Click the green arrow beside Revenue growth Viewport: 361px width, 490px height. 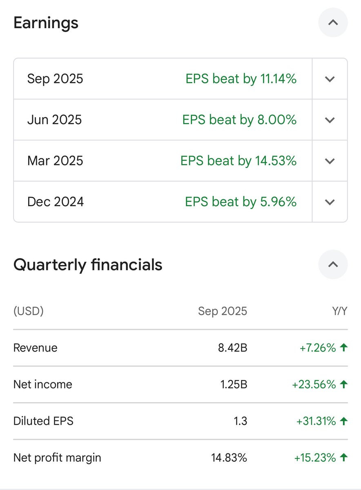click(x=343, y=347)
